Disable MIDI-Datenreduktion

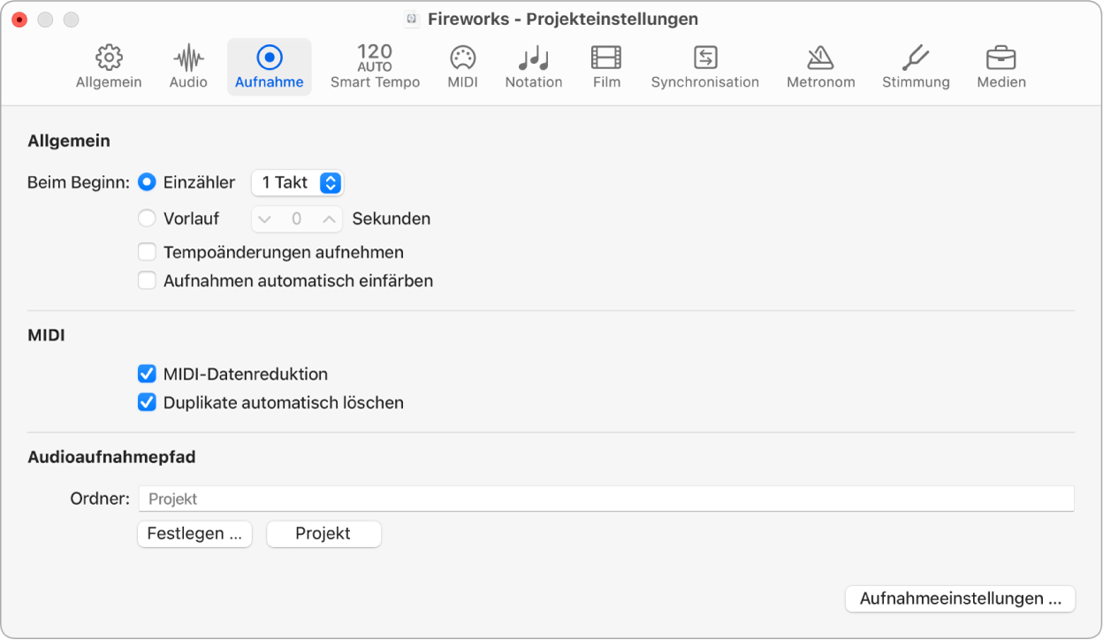[x=147, y=374]
